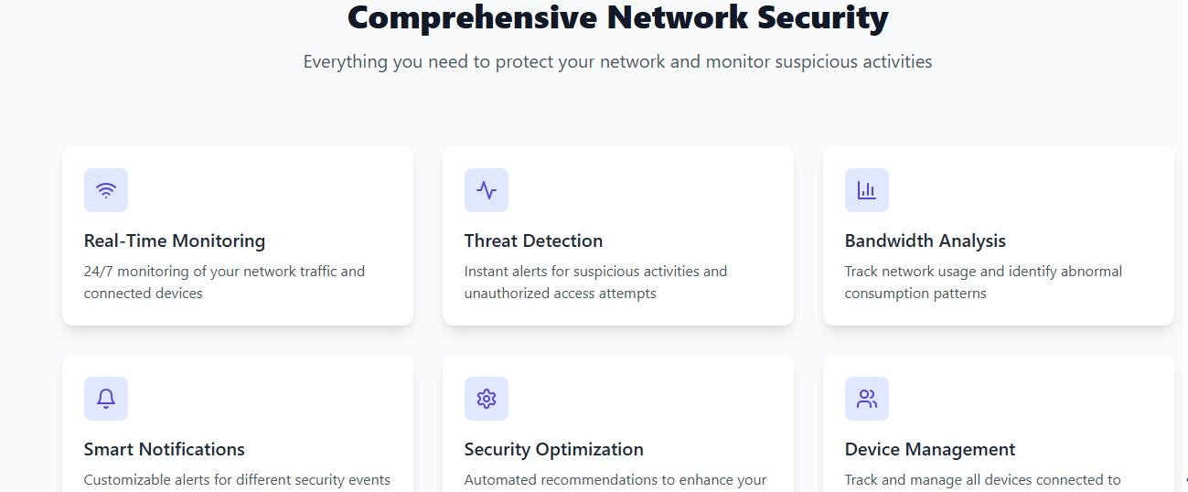Viewport: 1188px width, 492px height.
Task: Click the Comprehensive Network Security title
Action: coord(618,17)
